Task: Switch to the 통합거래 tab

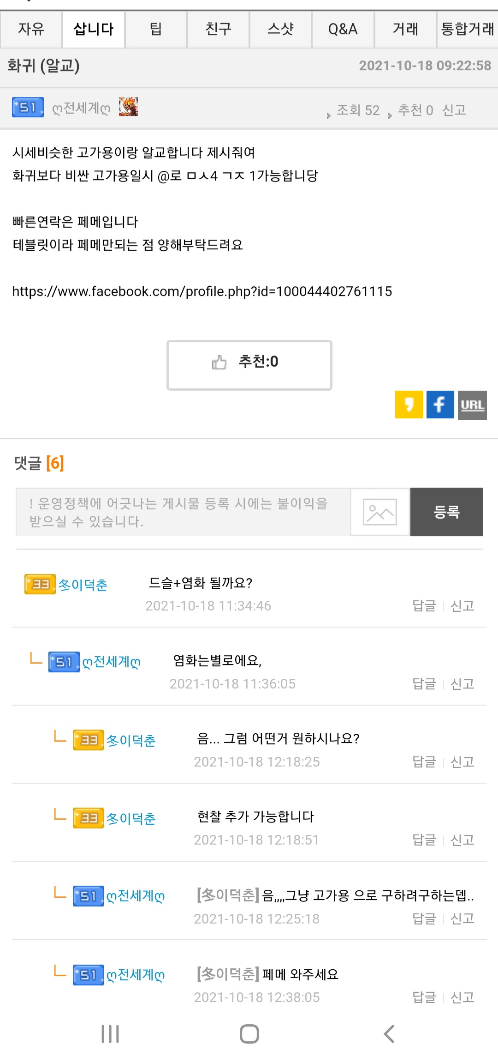Action: click(468, 29)
